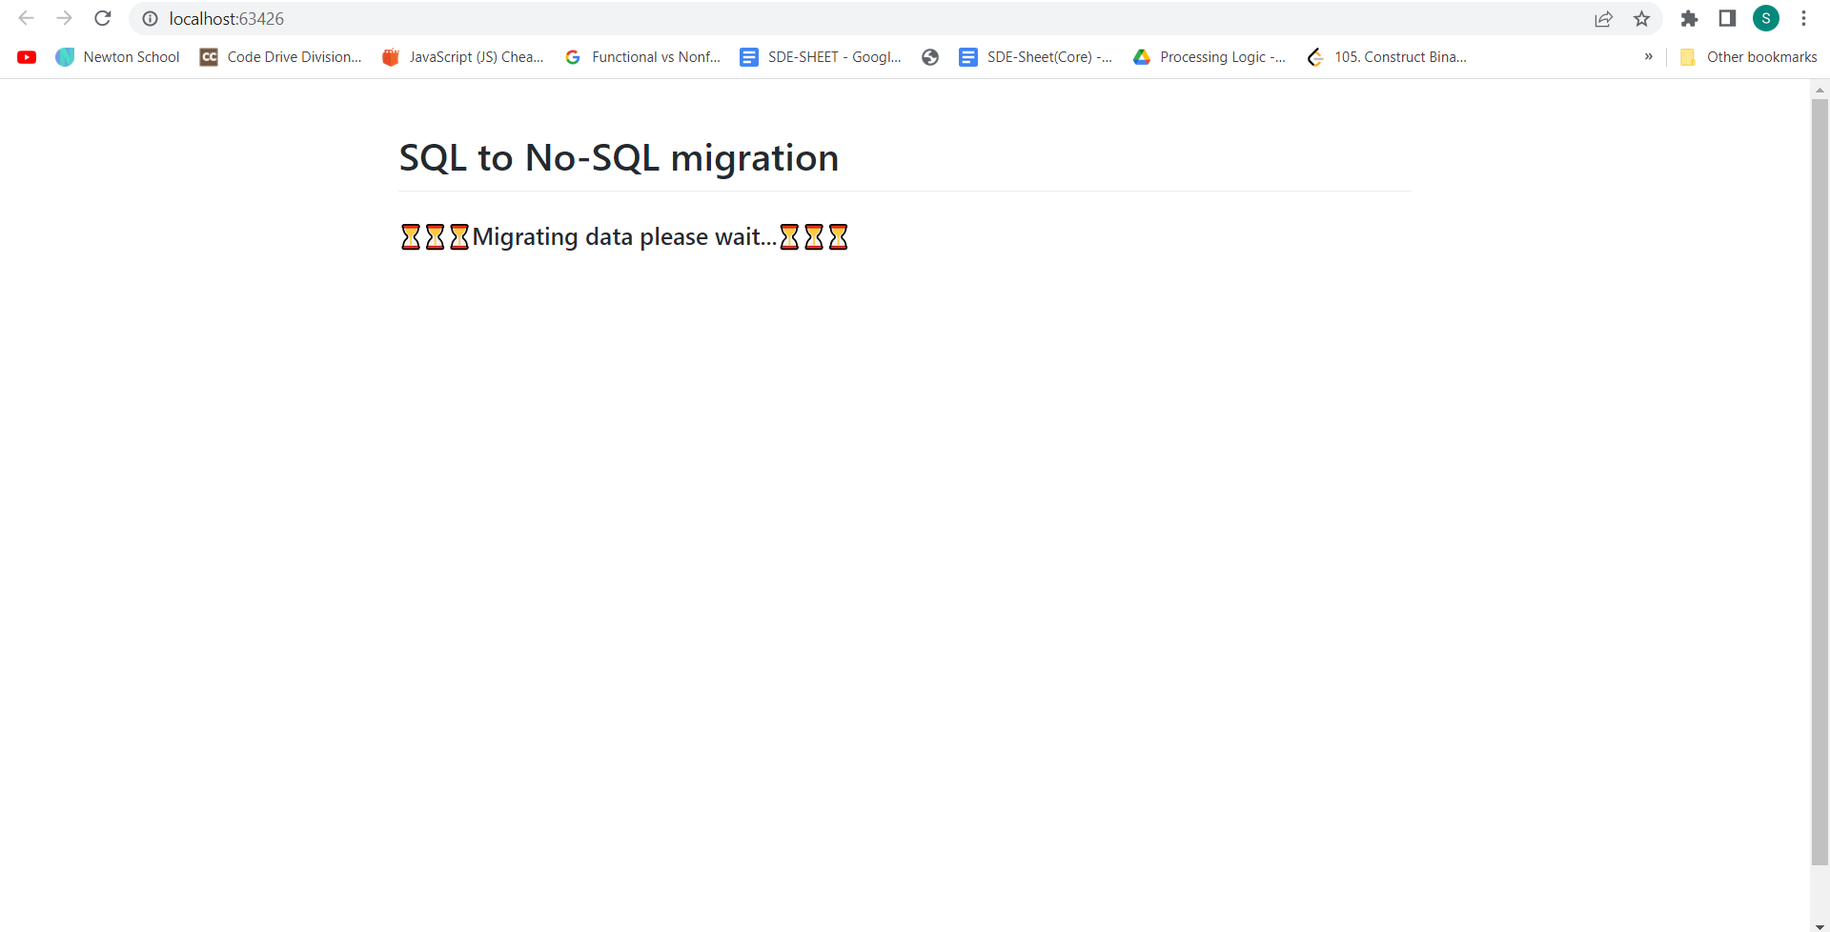Open the Other bookmarks folder
Screen dimensions: 1830x932
click(x=1748, y=56)
